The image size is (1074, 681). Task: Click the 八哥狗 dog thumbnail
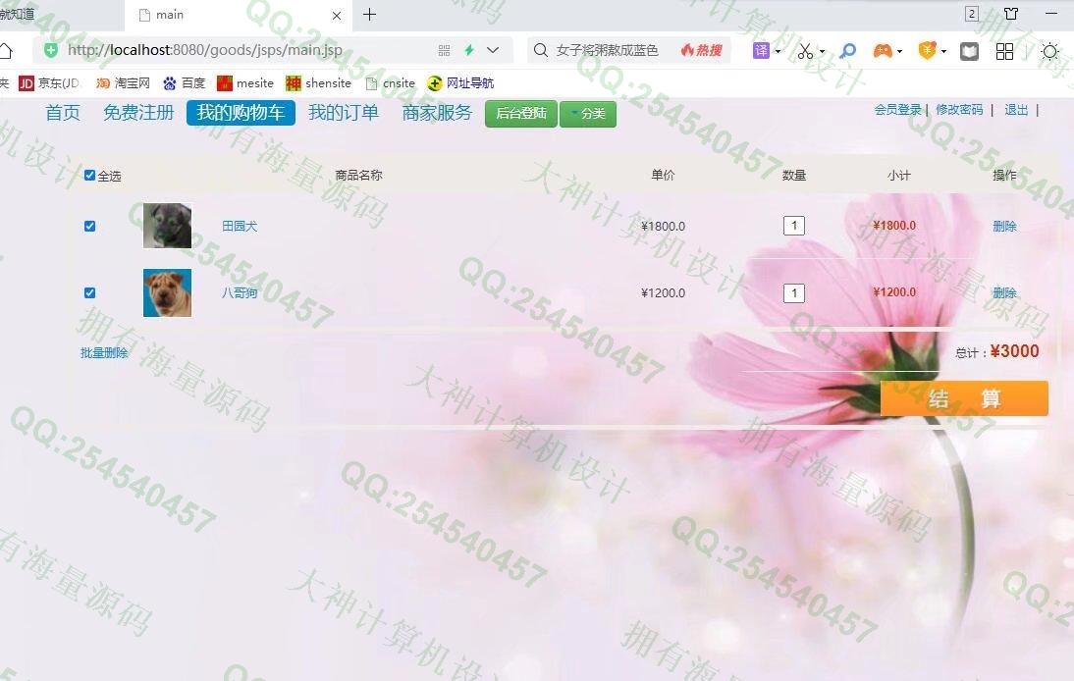167,293
